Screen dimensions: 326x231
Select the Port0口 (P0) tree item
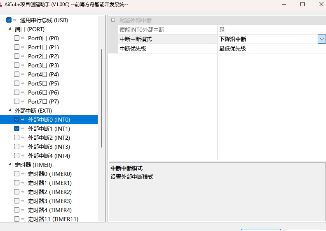[43, 38]
